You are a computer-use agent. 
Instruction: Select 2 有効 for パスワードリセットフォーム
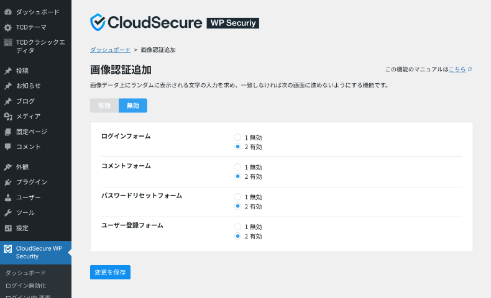click(237, 206)
